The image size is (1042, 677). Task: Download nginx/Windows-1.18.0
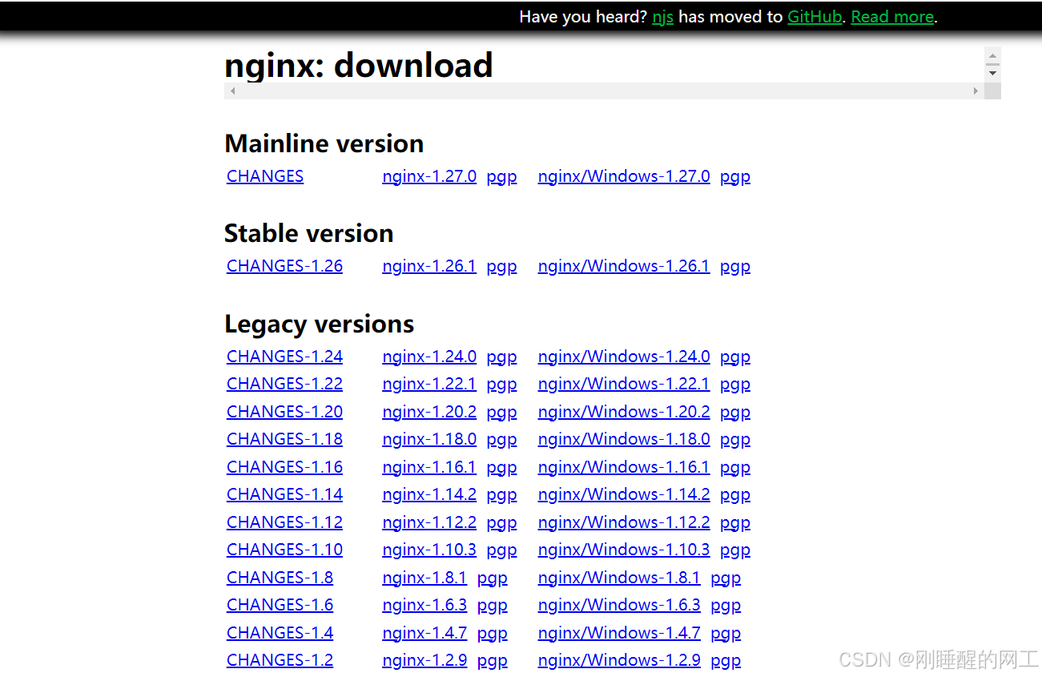pos(624,439)
